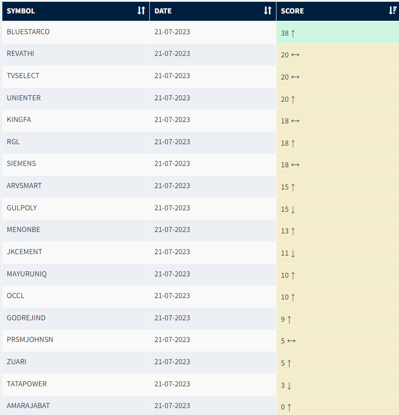
Task: Select the UNIENTER symbol cell
Action: (x=76, y=98)
